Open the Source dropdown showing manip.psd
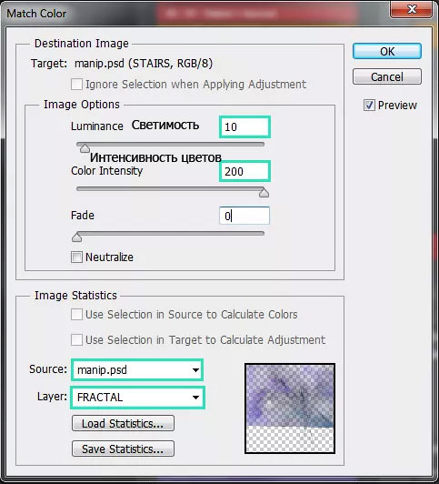Screen dimensions: 439x484 pyautogui.click(x=137, y=369)
